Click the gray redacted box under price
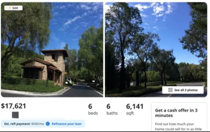 coord(15,115)
